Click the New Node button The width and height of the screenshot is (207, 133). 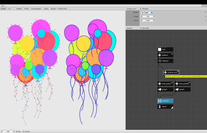[x=146, y=28]
